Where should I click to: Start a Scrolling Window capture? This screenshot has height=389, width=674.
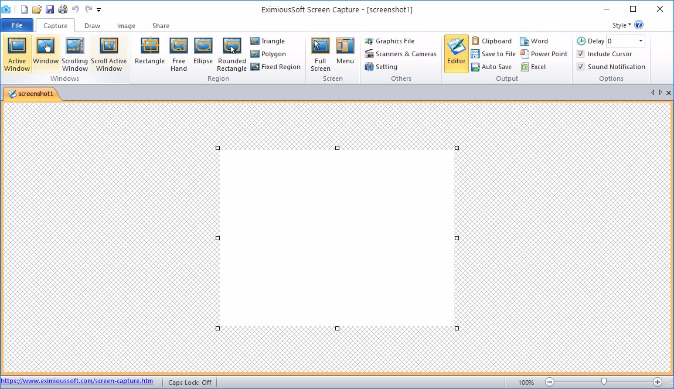tap(75, 54)
